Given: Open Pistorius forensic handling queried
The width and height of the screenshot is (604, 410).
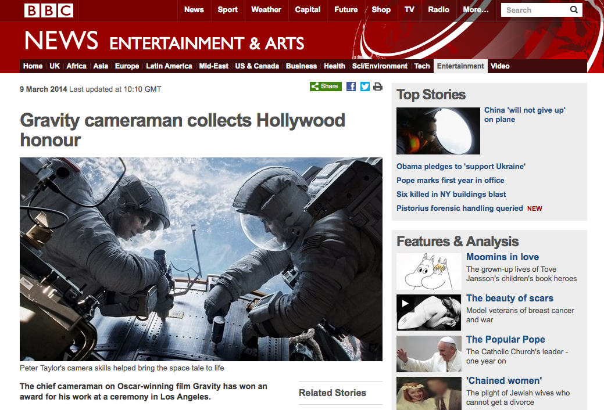Looking at the screenshot, I should (x=460, y=208).
